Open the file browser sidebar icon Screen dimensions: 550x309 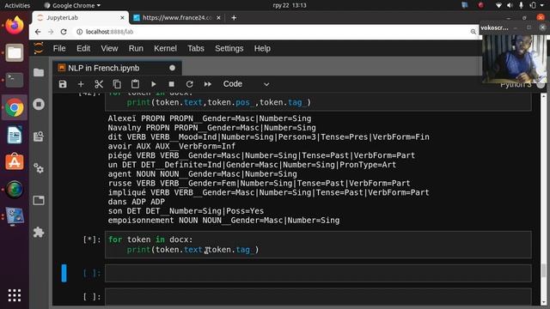(39, 72)
